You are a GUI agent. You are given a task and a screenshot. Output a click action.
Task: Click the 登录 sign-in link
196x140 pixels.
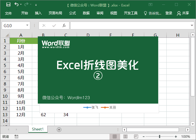tap(169, 13)
